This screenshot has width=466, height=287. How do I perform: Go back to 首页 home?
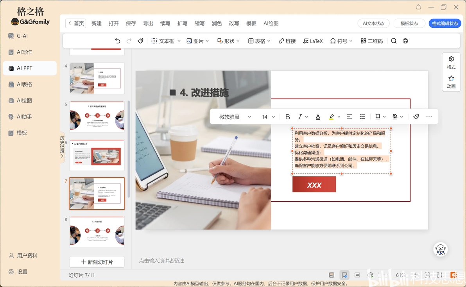pyautogui.click(x=75, y=23)
